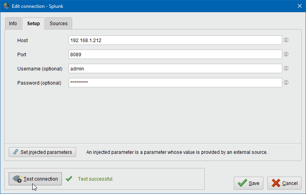
Task: Click the 'Test successful.' status message
Action: coord(95,179)
